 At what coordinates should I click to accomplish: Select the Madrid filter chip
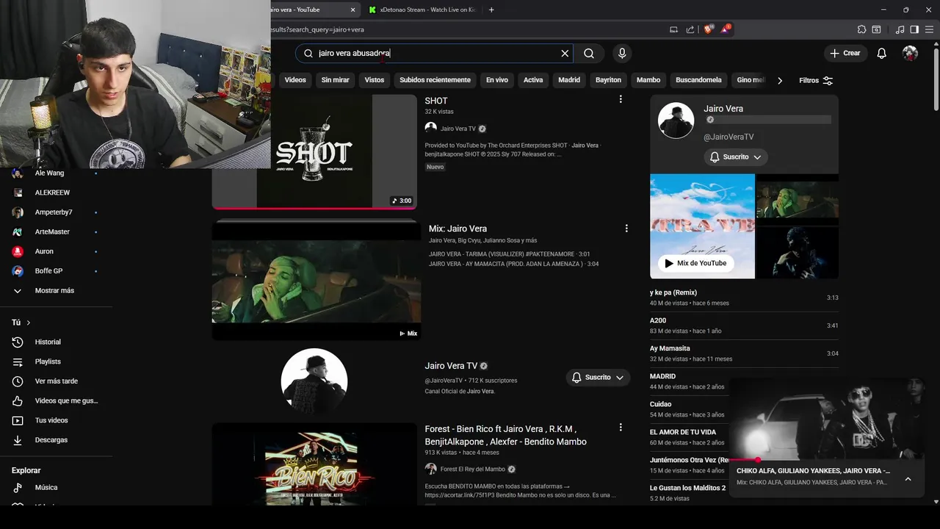[569, 80]
